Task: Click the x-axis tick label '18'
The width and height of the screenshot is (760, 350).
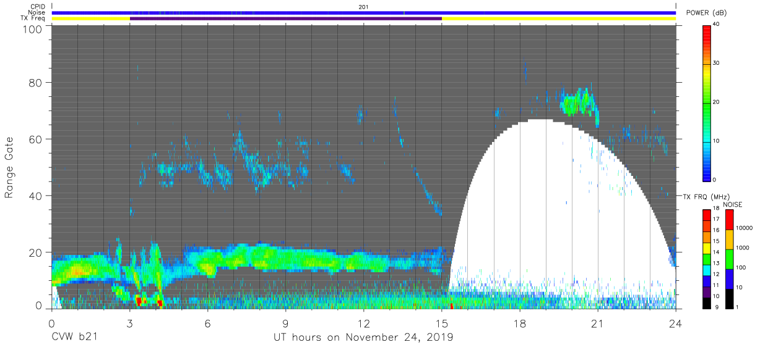Action: (520, 323)
